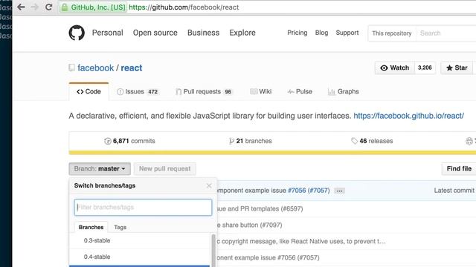The image size is (476, 267).
Task: Open the Open source nav item
Action: coord(155,33)
